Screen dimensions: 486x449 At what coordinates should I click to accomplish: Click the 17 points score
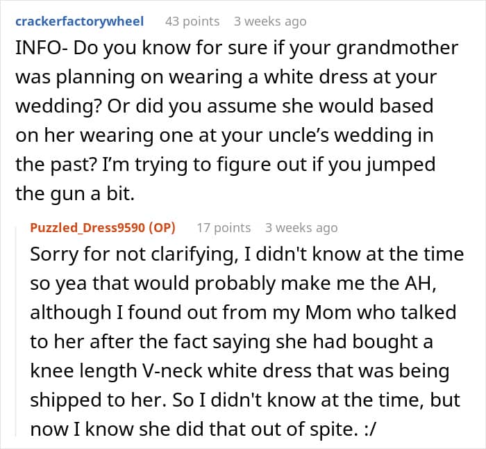(x=223, y=227)
